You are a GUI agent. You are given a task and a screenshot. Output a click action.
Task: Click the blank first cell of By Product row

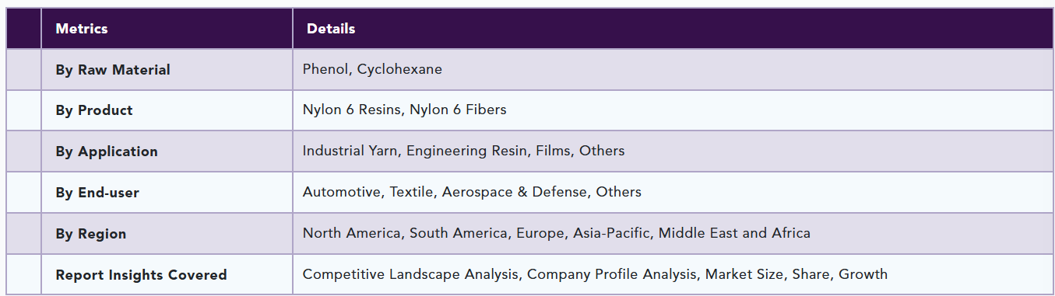23,110
